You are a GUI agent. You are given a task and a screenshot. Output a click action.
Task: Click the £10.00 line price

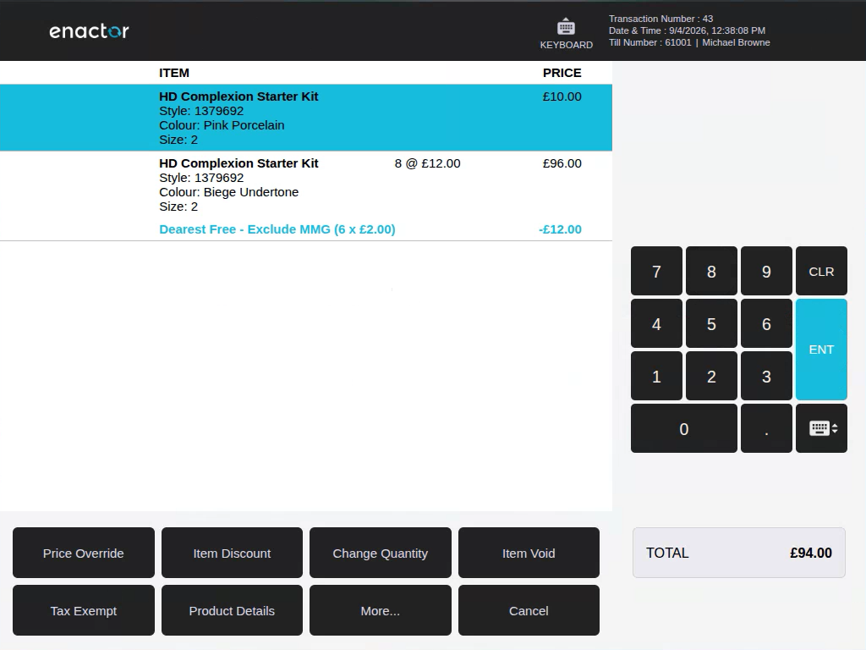[x=562, y=96]
